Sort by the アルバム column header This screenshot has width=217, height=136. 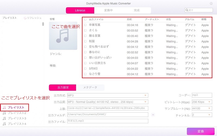click(189, 19)
